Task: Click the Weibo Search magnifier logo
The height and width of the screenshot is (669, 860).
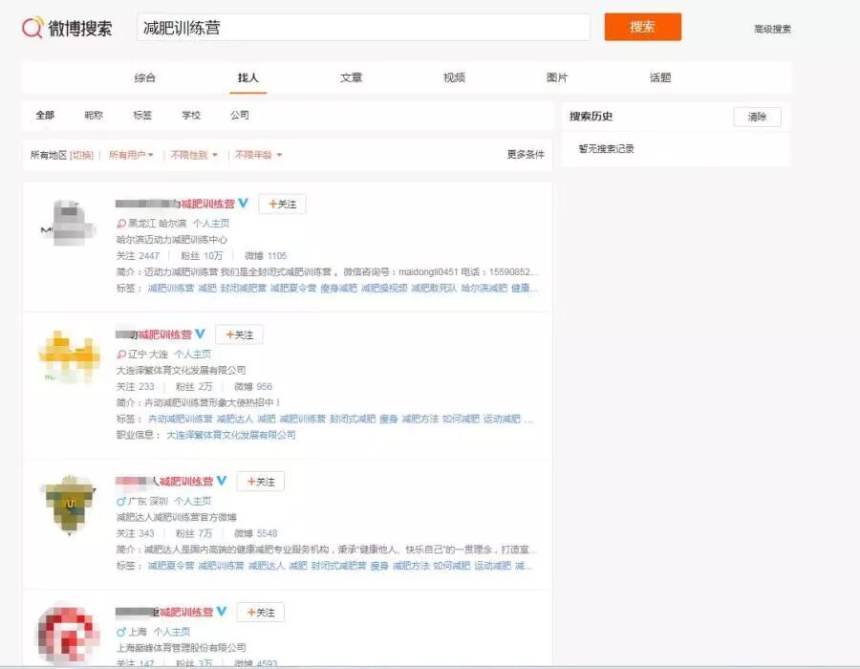Action: [x=32, y=26]
